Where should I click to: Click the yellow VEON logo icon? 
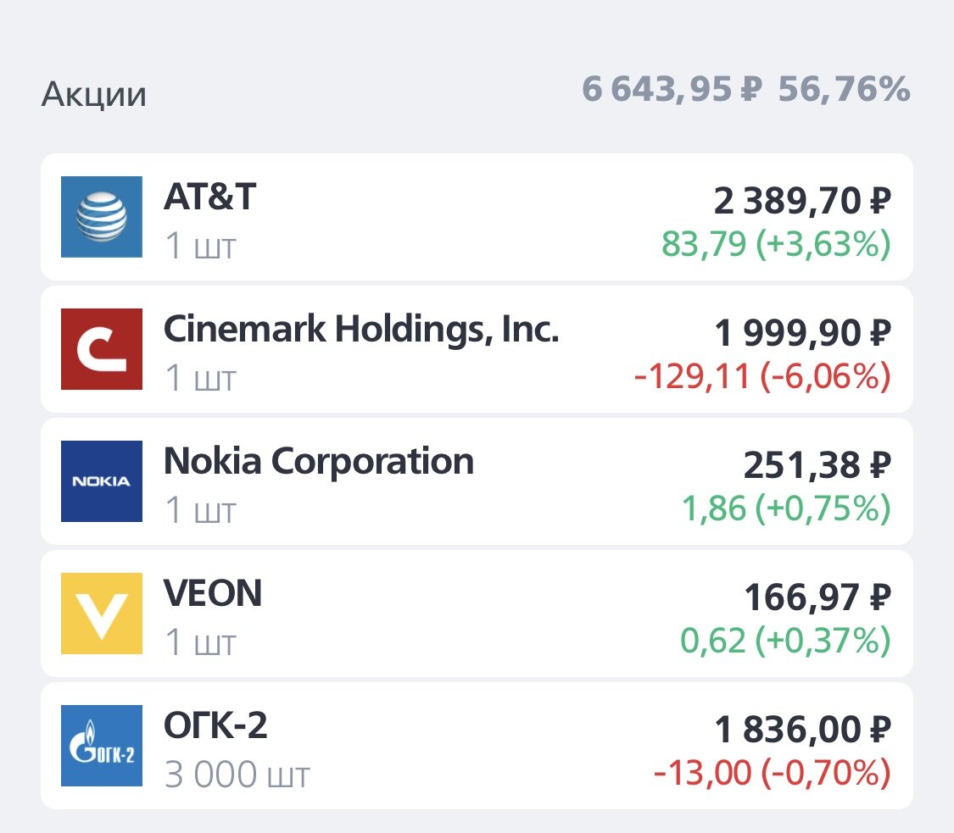coord(101,614)
